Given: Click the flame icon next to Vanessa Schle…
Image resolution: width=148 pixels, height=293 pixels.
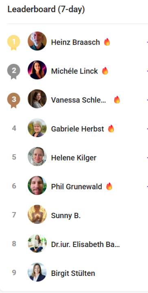Looking at the screenshot, I should pyautogui.click(x=117, y=100).
